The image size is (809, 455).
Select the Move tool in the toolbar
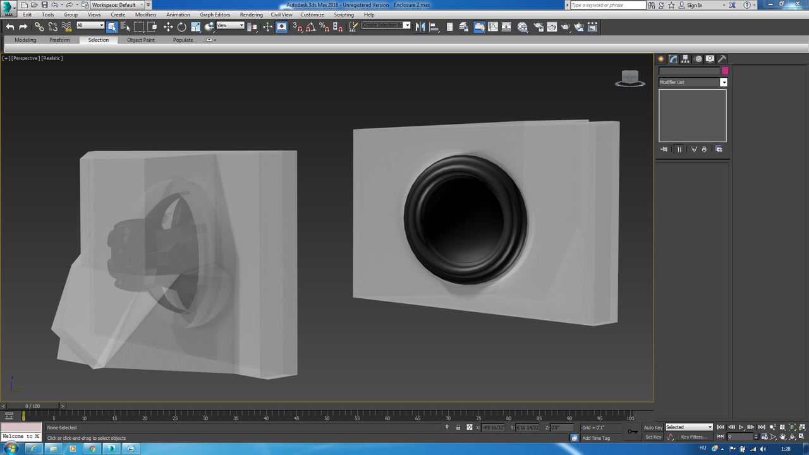click(x=168, y=27)
